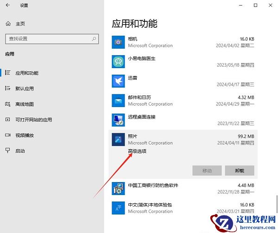This screenshot has height=233, width=278.
Task: Click the 中文(简体)本地体验包 app icon
Action: click(118, 208)
